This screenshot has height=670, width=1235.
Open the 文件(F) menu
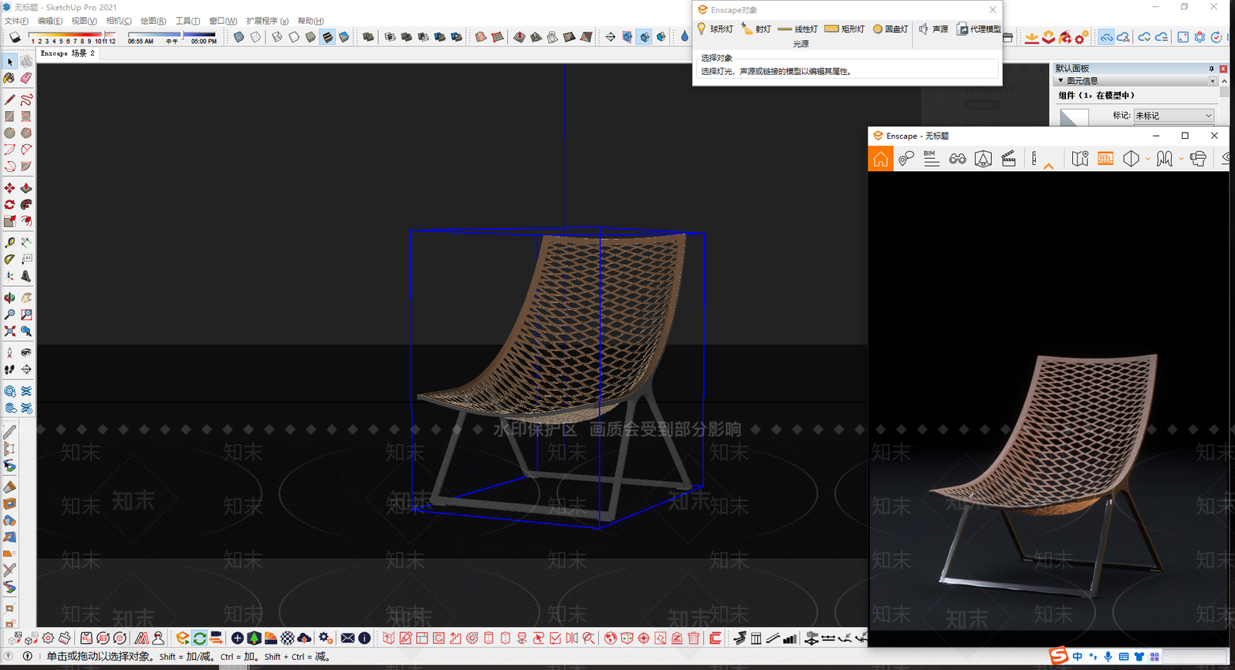point(16,21)
